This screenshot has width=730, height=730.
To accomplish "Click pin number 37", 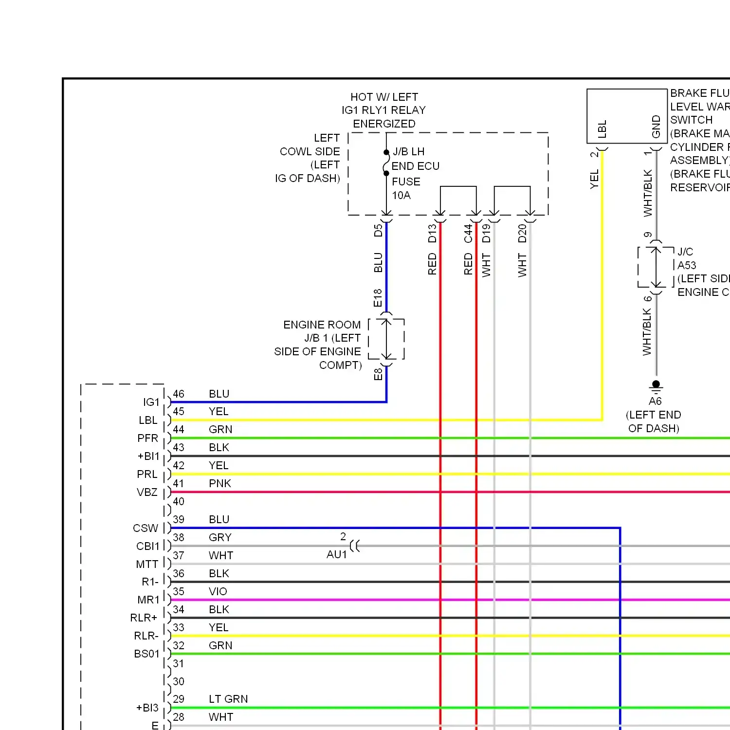I will point(179,555).
